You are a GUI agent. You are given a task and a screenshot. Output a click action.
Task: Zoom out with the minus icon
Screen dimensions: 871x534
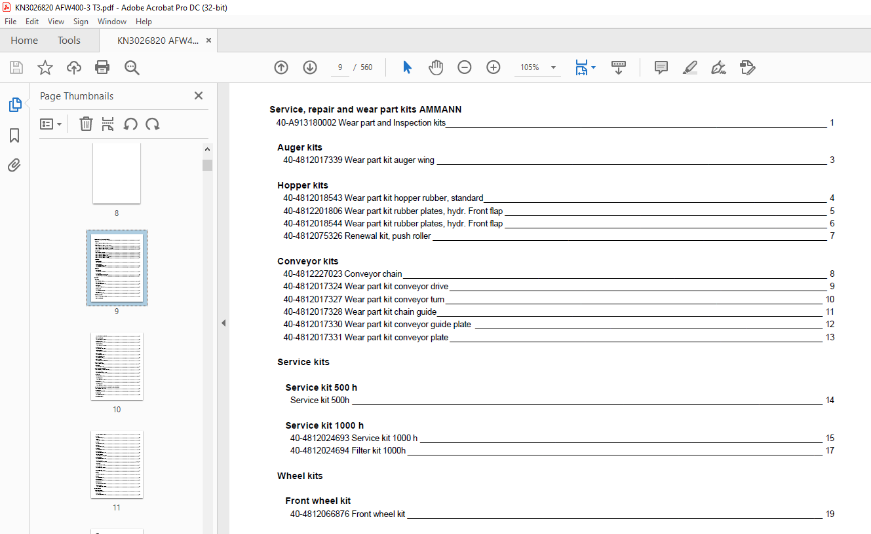(x=465, y=67)
